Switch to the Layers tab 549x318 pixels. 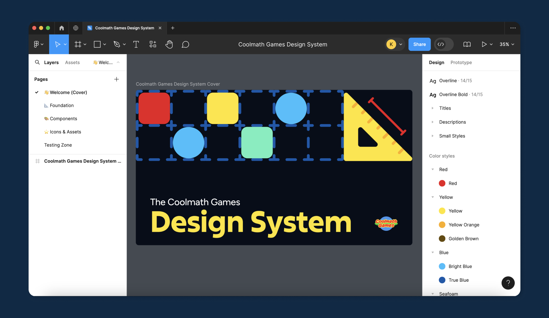tap(51, 62)
